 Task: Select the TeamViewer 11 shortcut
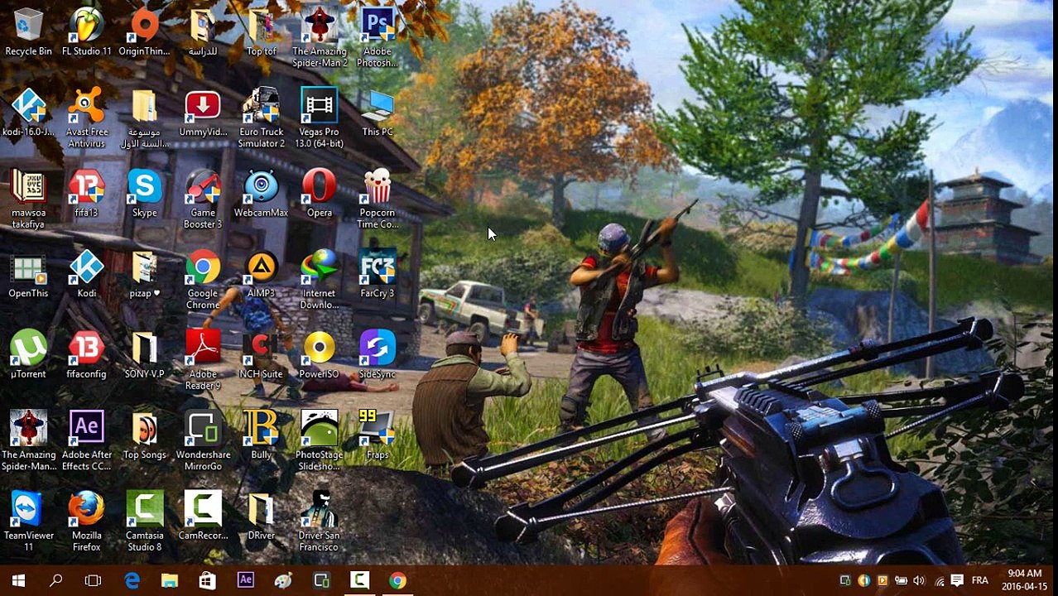28,522
